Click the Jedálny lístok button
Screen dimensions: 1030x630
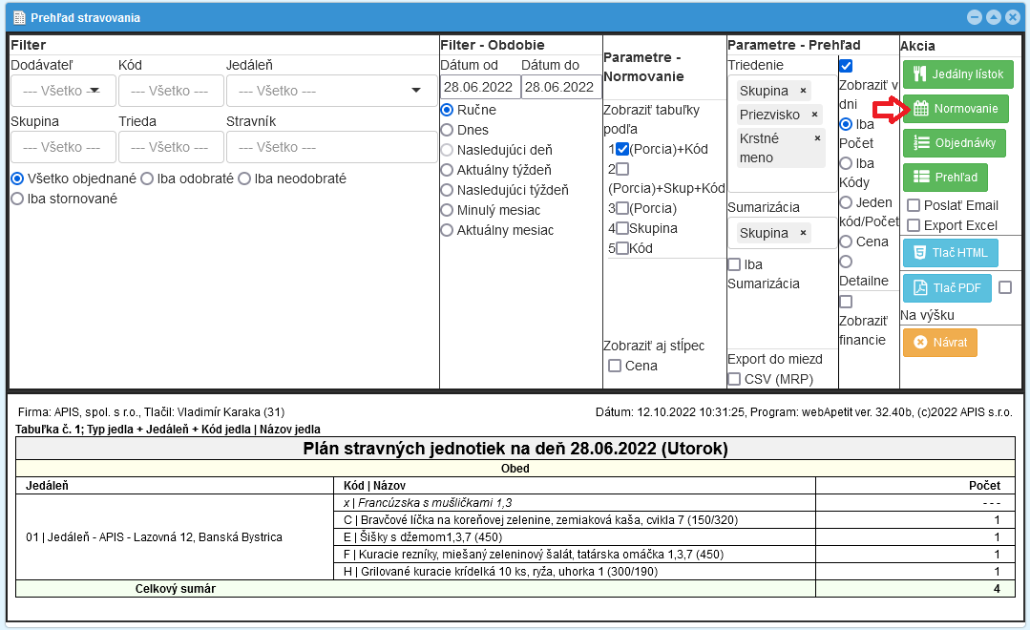[957, 74]
